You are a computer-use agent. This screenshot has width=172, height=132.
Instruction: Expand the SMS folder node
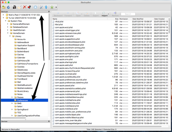coord(12,103)
